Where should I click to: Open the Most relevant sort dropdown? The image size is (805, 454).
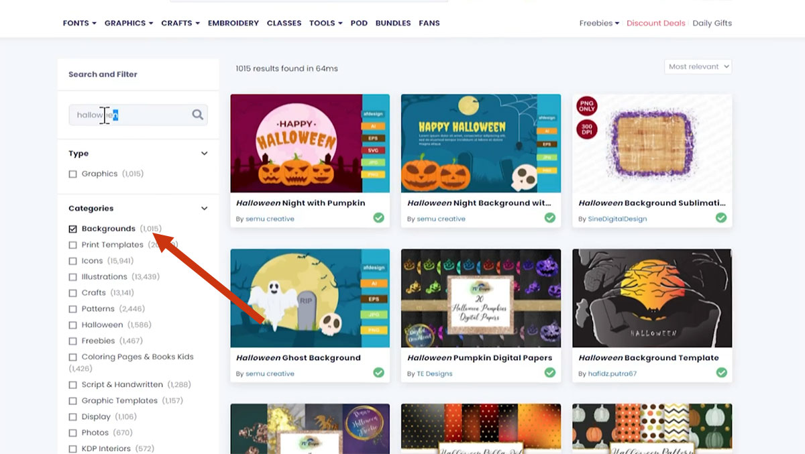[x=698, y=66]
